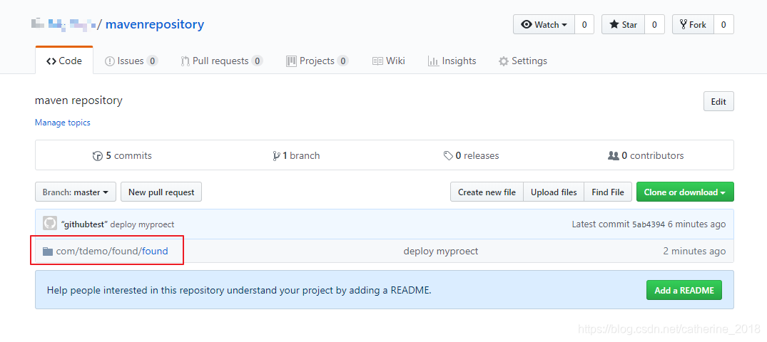Click the tag icon beside 0 releases
Screen dimensions: 767x342
448,156
